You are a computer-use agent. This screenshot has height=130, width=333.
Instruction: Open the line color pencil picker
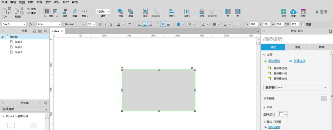point(205,24)
